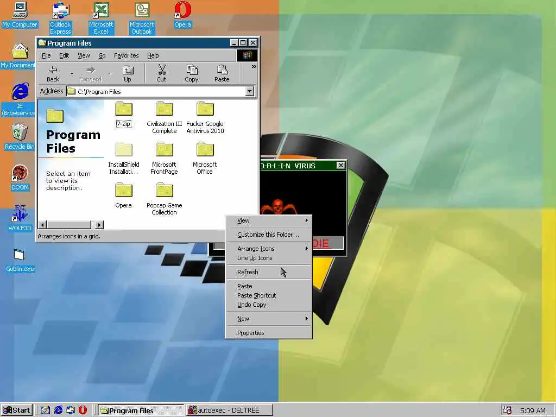Choose Customize this Folder
556x417 pixels.
pyautogui.click(x=269, y=235)
